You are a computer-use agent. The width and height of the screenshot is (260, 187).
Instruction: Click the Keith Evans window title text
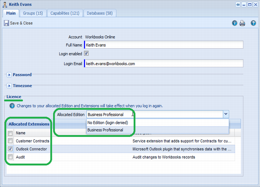pyautogui.click(x=20, y=4)
